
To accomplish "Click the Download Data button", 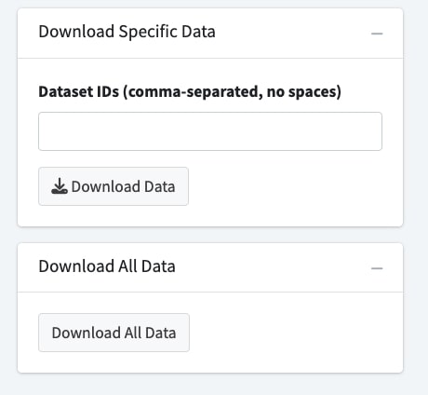I will point(114,186).
